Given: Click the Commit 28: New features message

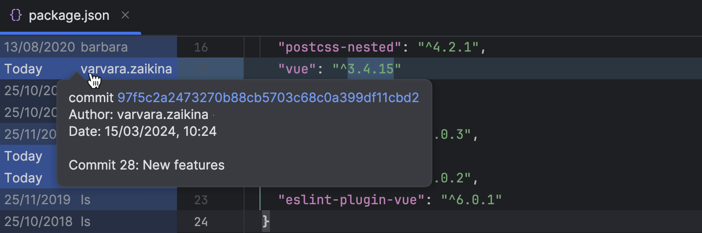Looking at the screenshot, I should click(x=147, y=165).
